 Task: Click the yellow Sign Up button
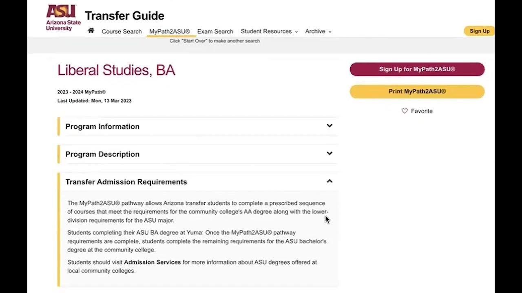click(x=479, y=31)
